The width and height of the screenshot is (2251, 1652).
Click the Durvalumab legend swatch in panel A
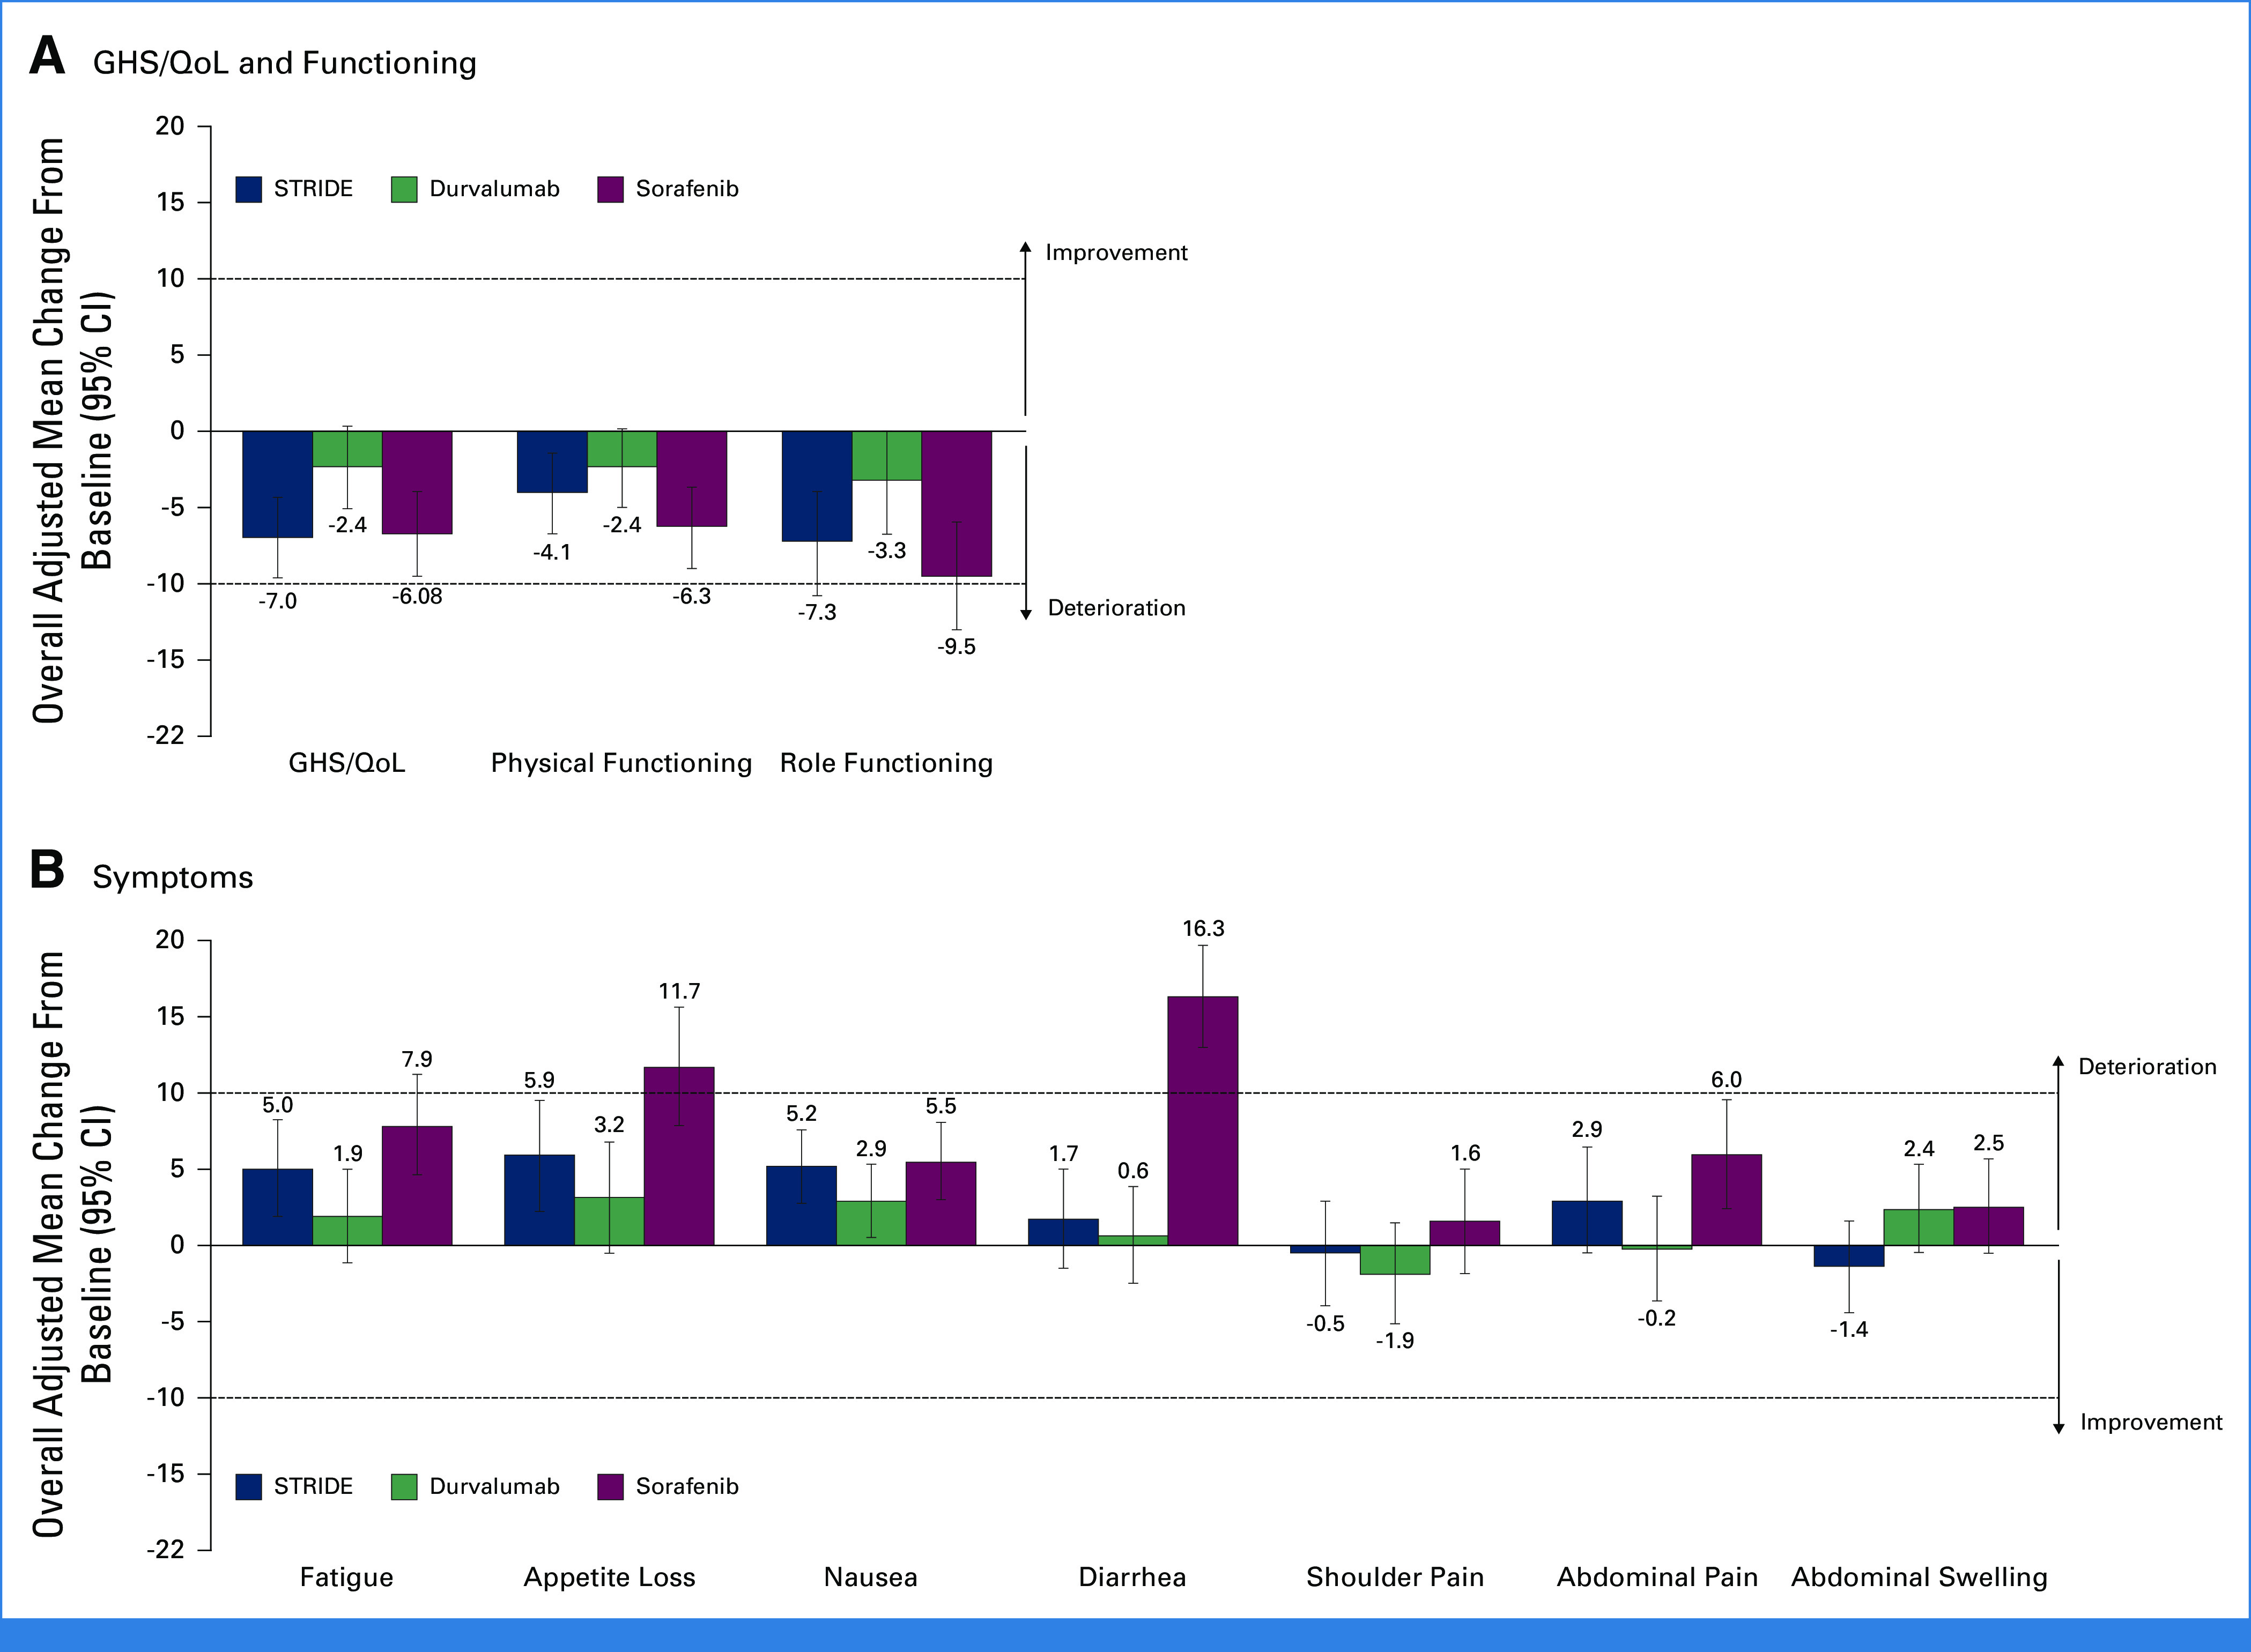(x=403, y=189)
